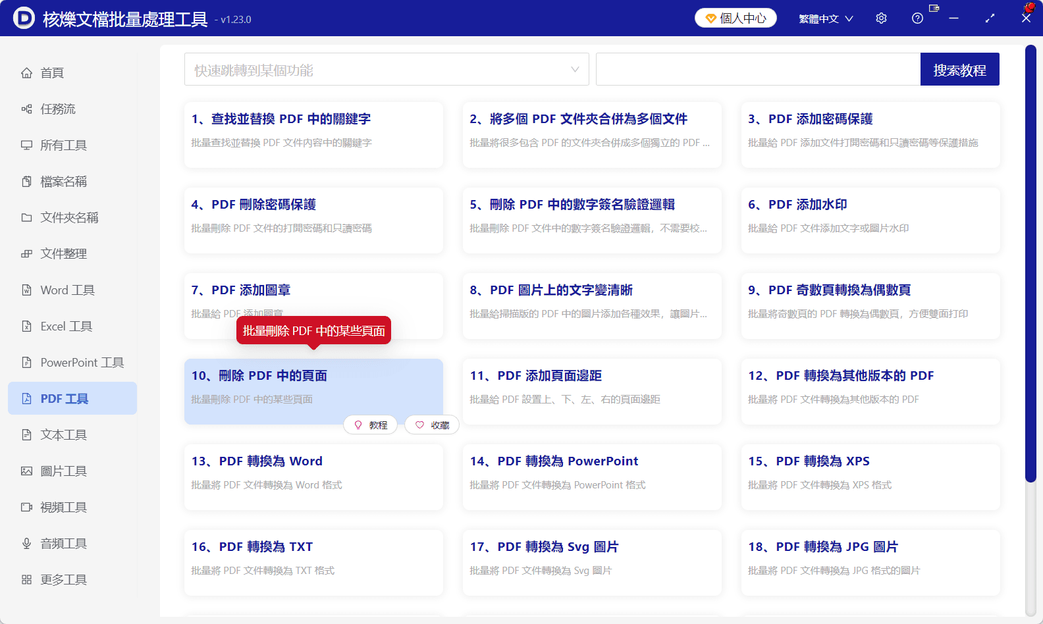Click the small screen icon near window controls
Viewport: 1043px width, 624px height.
[934, 9]
